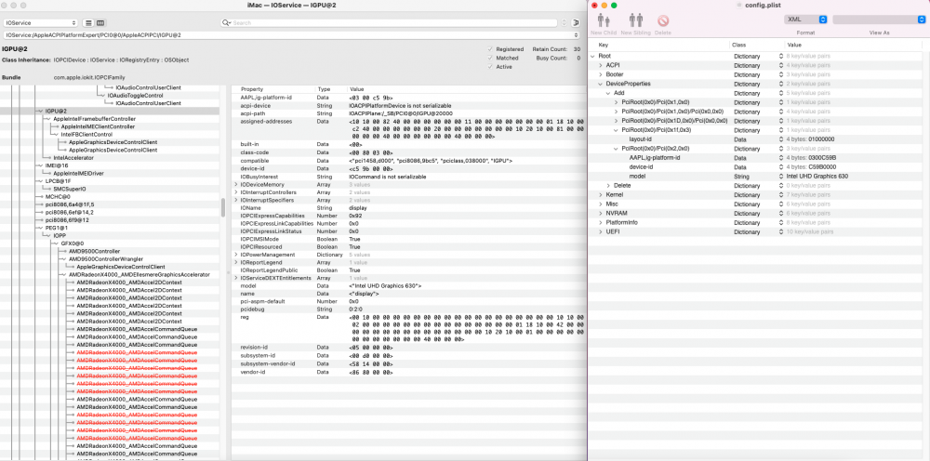The width and height of the screenshot is (930, 461).
Task: Select AMDRadeonX4000_AMDEllesmereGraphicsAccelerator node
Action: [x=139, y=274]
